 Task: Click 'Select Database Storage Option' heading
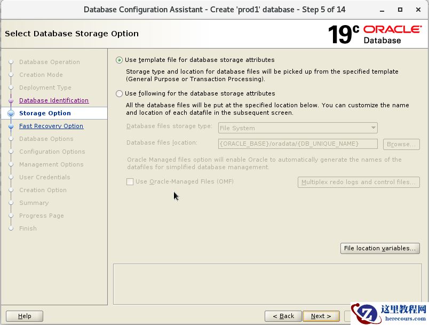(x=71, y=34)
